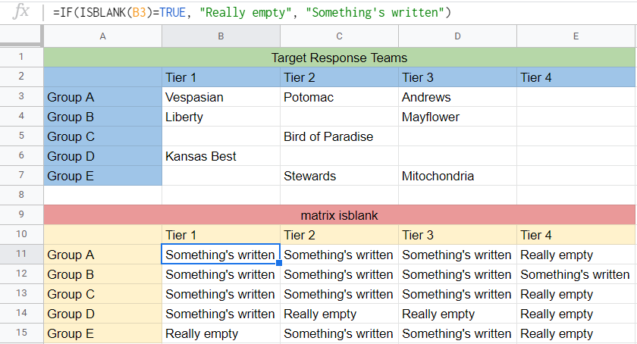The height and width of the screenshot is (344, 637).
Task: Click the Kansas Best cell
Action: tap(221, 156)
